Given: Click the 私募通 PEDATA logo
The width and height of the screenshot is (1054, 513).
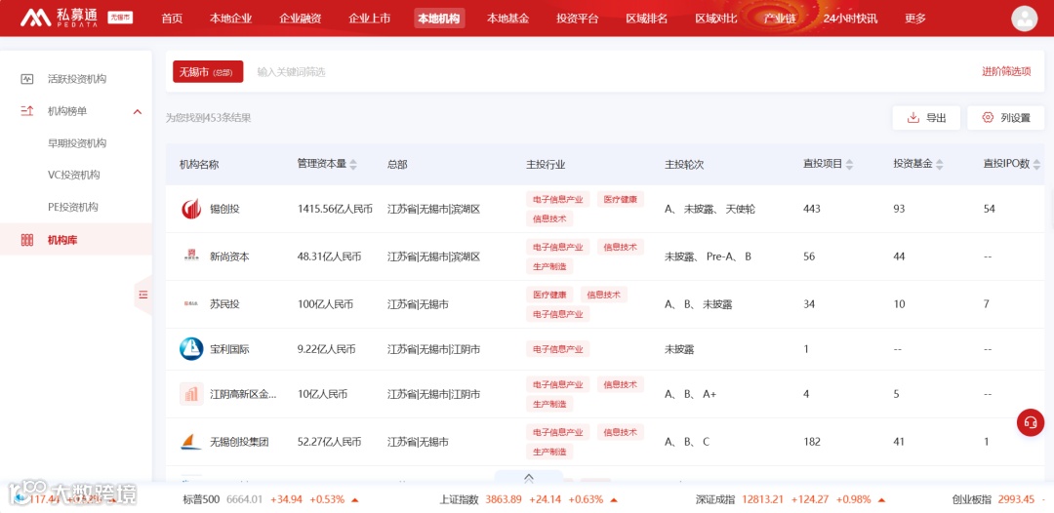Looking at the screenshot, I should [61, 19].
